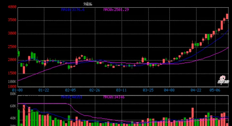This screenshot has height=126, width=232.
Task: Select the 1500 price axis label
Action: [12, 73]
